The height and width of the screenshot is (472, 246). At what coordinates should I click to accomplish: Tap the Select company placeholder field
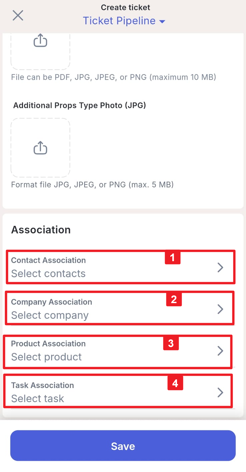click(50, 315)
